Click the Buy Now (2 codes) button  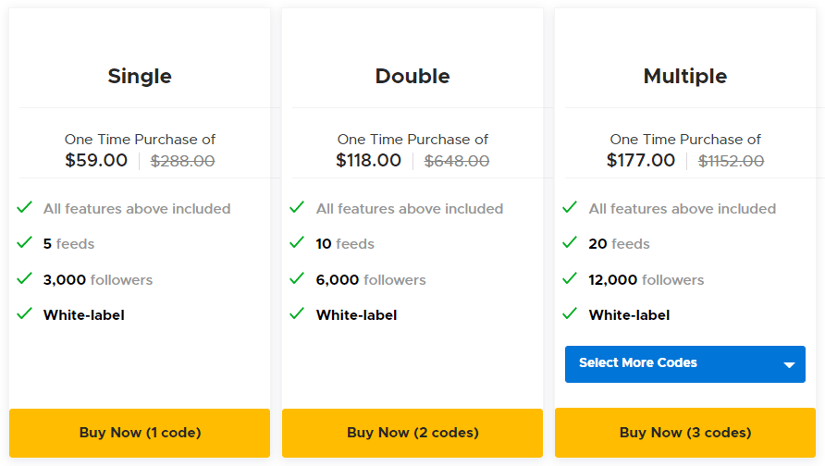pyautogui.click(x=412, y=433)
